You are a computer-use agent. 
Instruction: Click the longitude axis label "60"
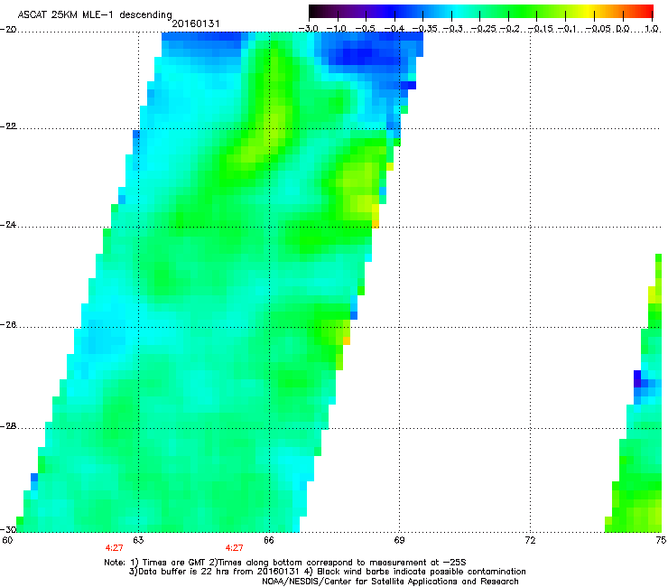click(7, 540)
